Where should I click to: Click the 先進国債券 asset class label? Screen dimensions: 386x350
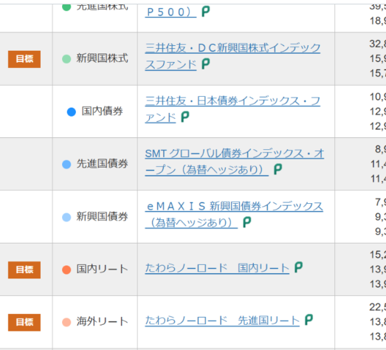pos(102,164)
